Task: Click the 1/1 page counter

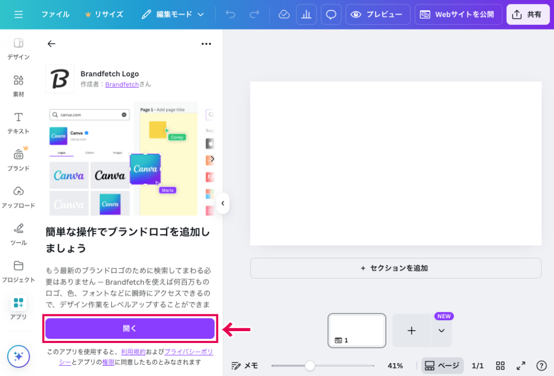Action: (477, 366)
